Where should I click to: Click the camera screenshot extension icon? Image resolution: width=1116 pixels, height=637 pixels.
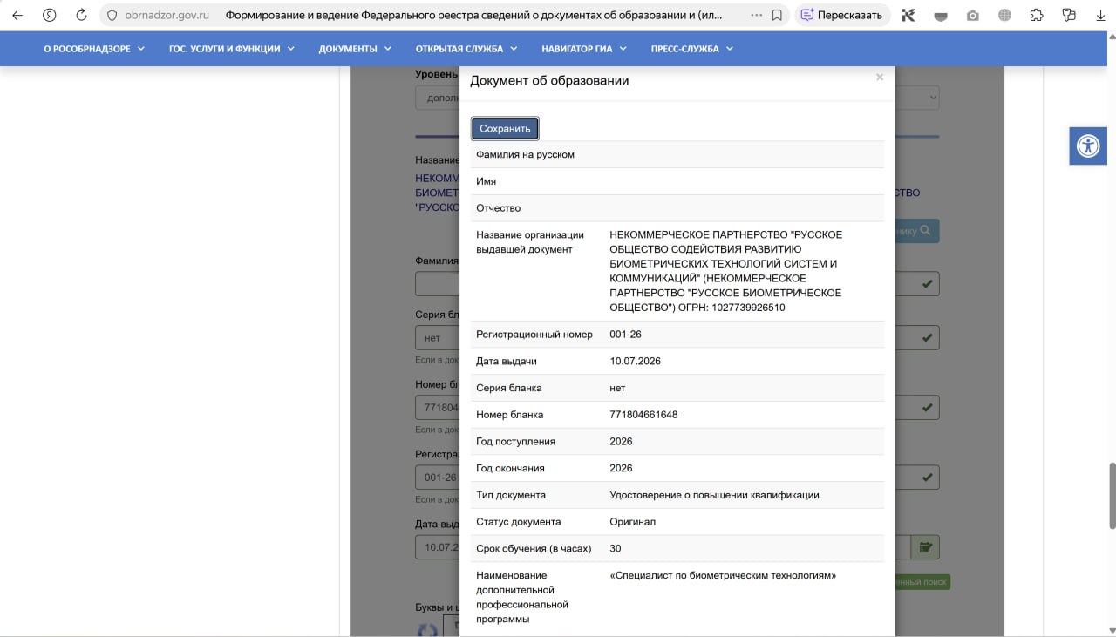coord(973,16)
